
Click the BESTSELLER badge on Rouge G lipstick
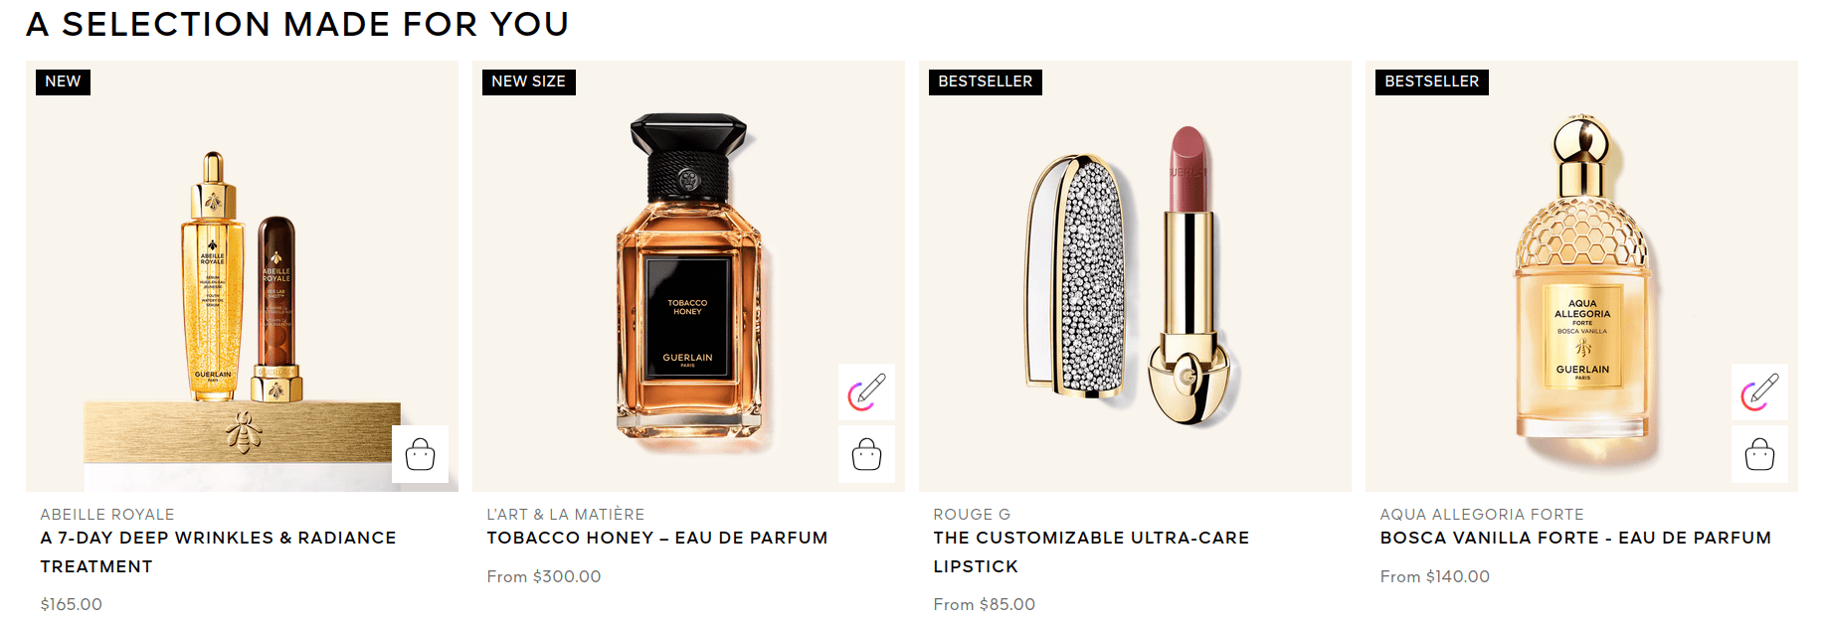(985, 81)
